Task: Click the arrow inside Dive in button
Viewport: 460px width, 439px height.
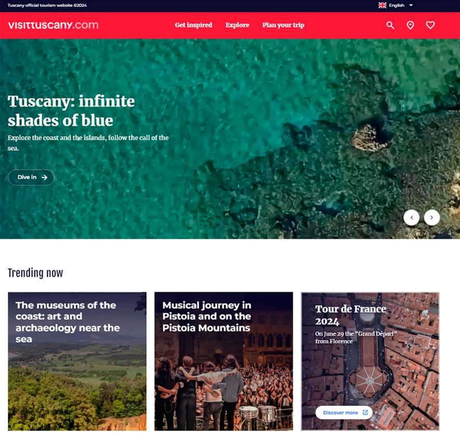Action: click(44, 177)
